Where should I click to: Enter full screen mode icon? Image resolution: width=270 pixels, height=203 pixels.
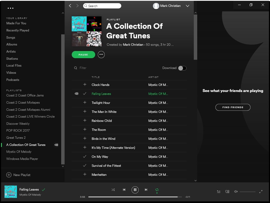coord(261,192)
